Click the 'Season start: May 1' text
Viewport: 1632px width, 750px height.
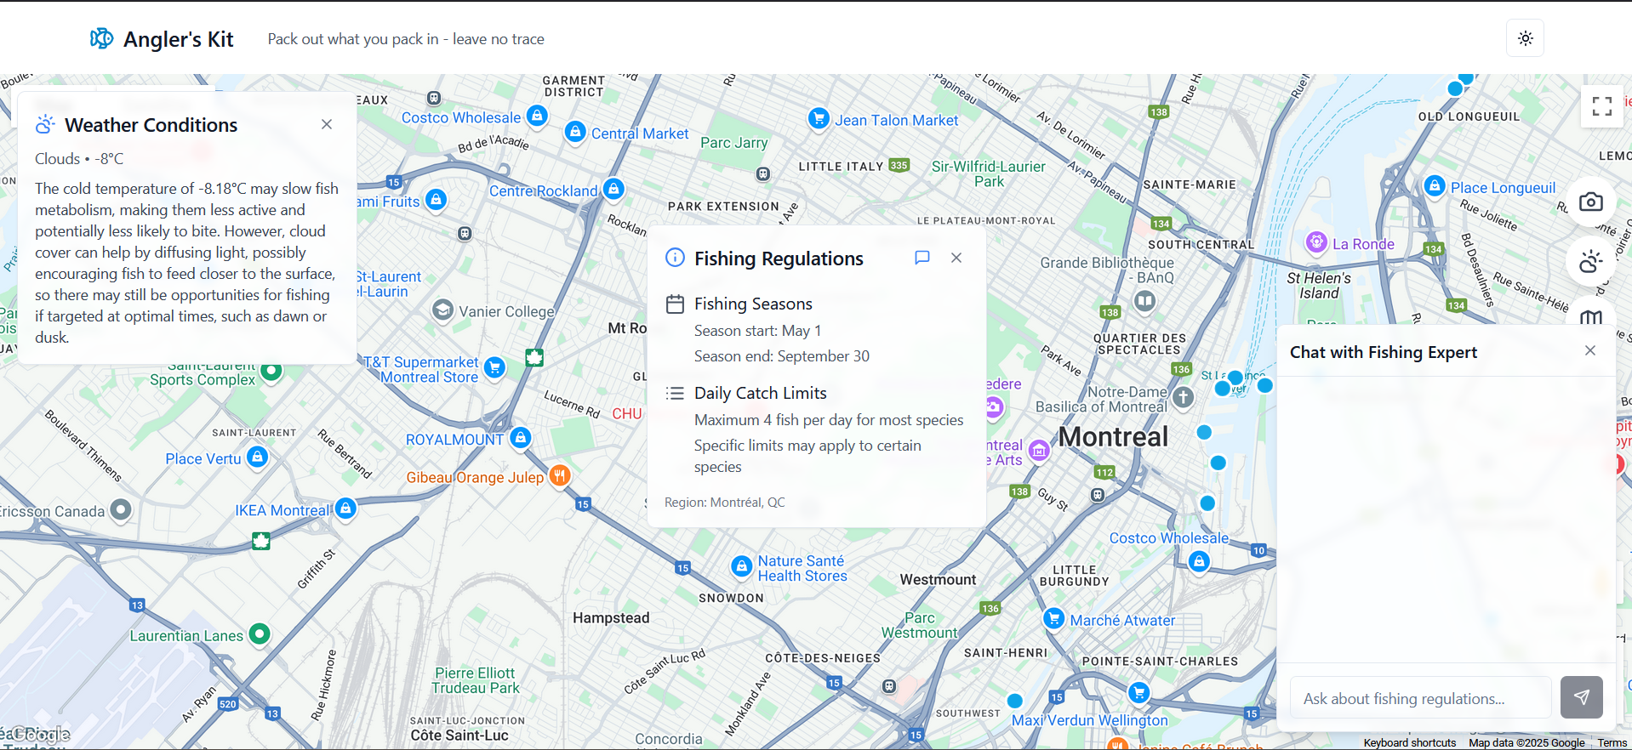tap(757, 331)
